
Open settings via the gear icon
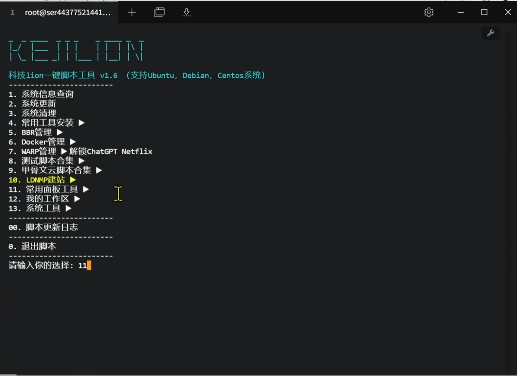point(429,12)
